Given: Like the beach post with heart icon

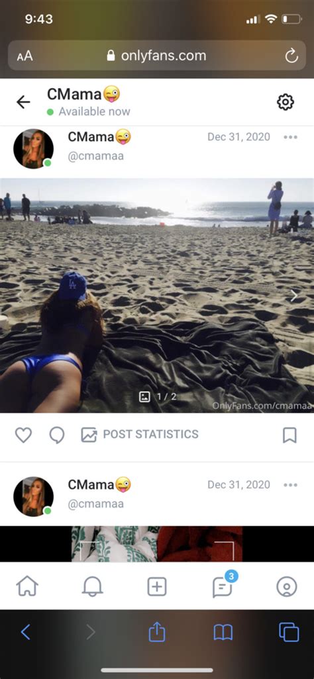Looking at the screenshot, I should [x=23, y=435].
